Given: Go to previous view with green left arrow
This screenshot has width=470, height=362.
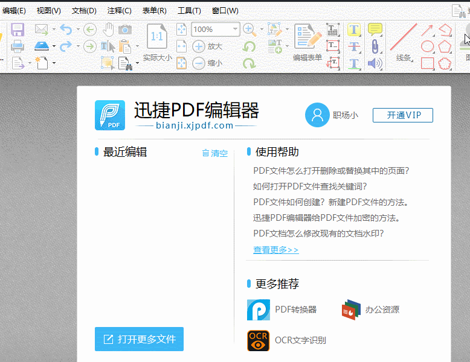Looking at the screenshot, I should (x=90, y=30).
